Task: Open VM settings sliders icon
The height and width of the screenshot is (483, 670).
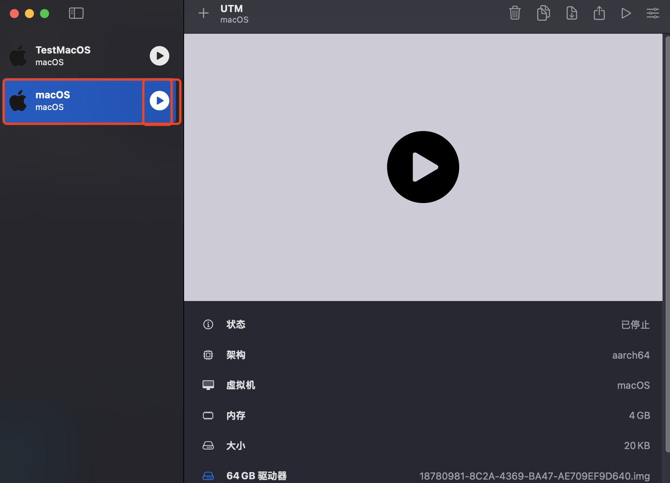Action: [x=653, y=13]
